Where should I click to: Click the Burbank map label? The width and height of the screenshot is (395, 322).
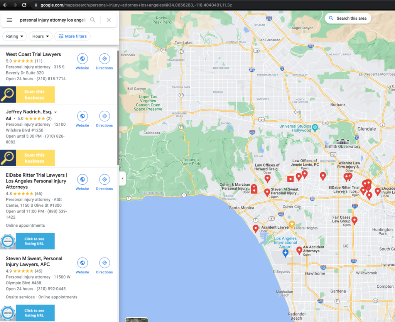pos(338,105)
